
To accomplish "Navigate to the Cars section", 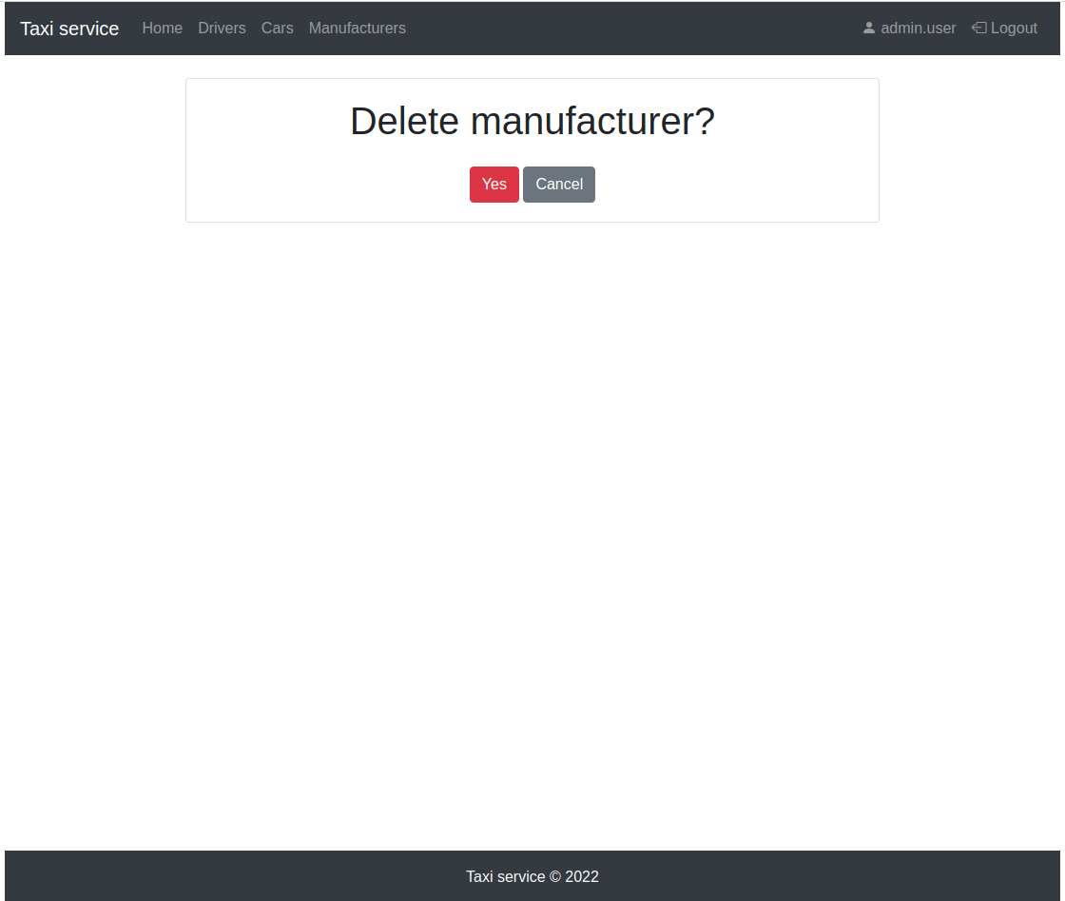I will coord(277,28).
